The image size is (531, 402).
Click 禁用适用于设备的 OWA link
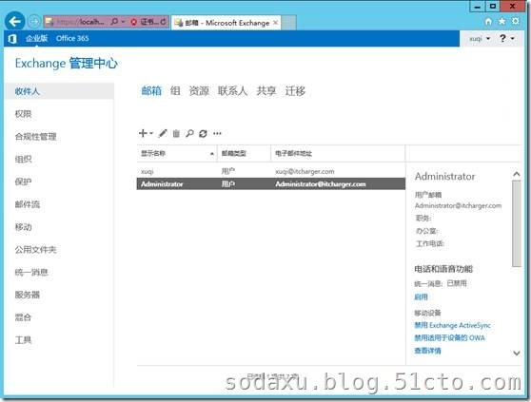tap(449, 338)
